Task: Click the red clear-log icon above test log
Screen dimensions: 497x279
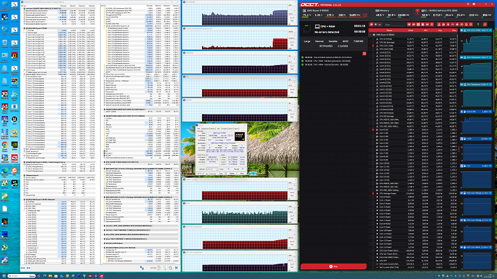Action: (364, 54)
